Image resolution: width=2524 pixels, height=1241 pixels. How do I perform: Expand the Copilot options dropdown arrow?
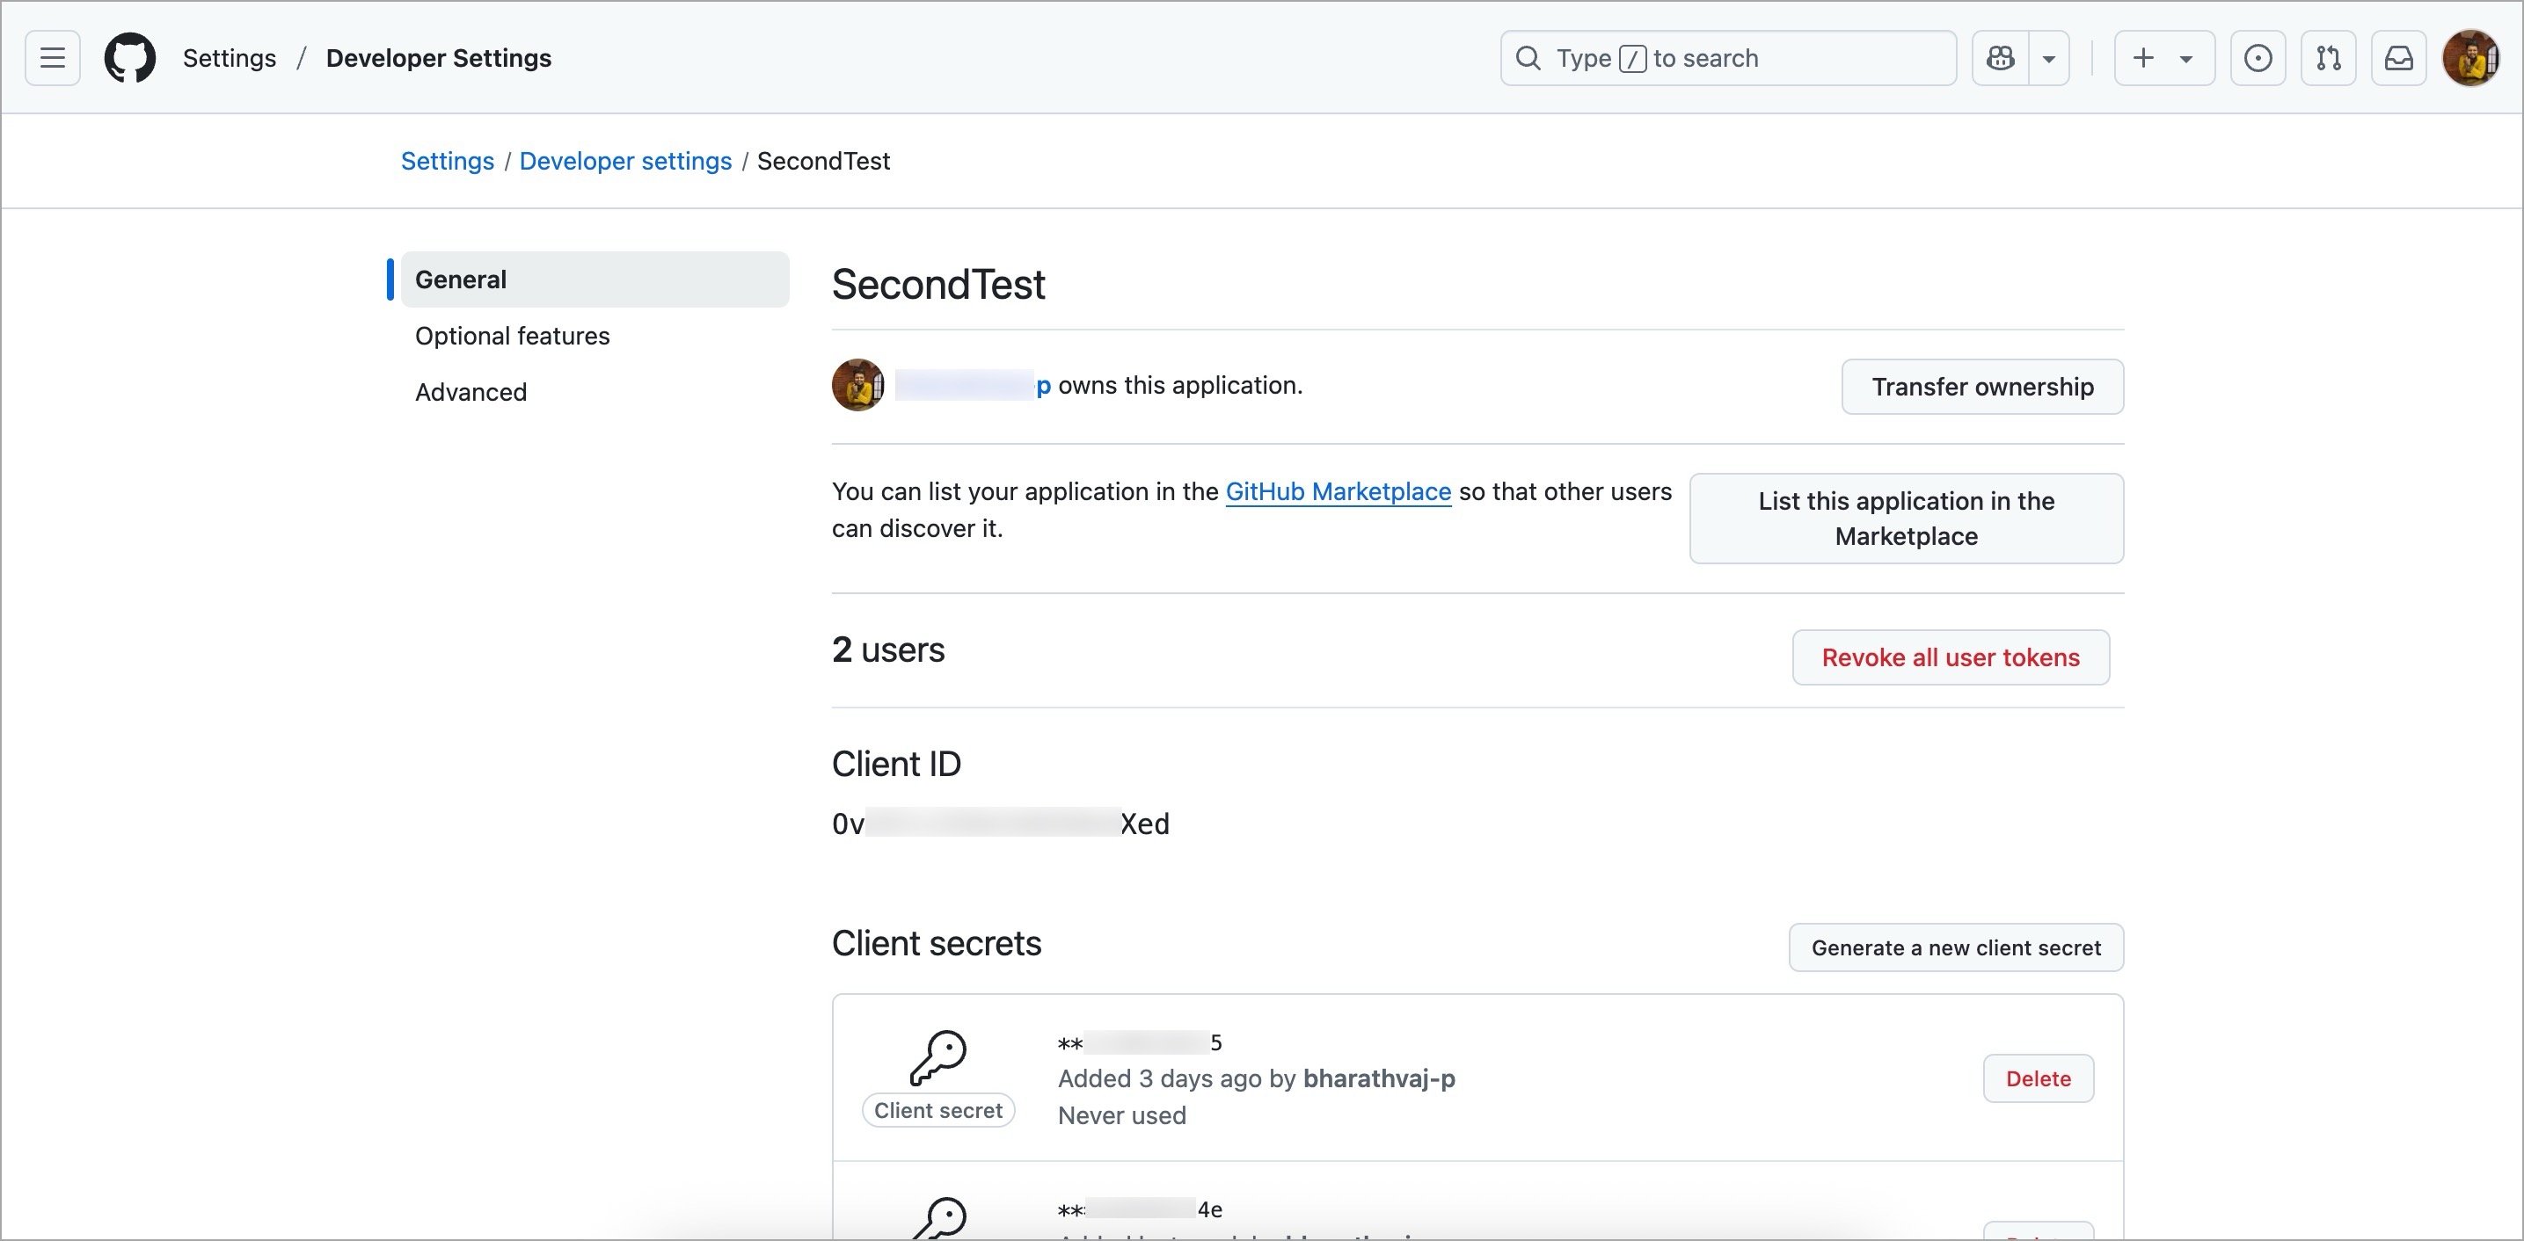pos(2050,58)
